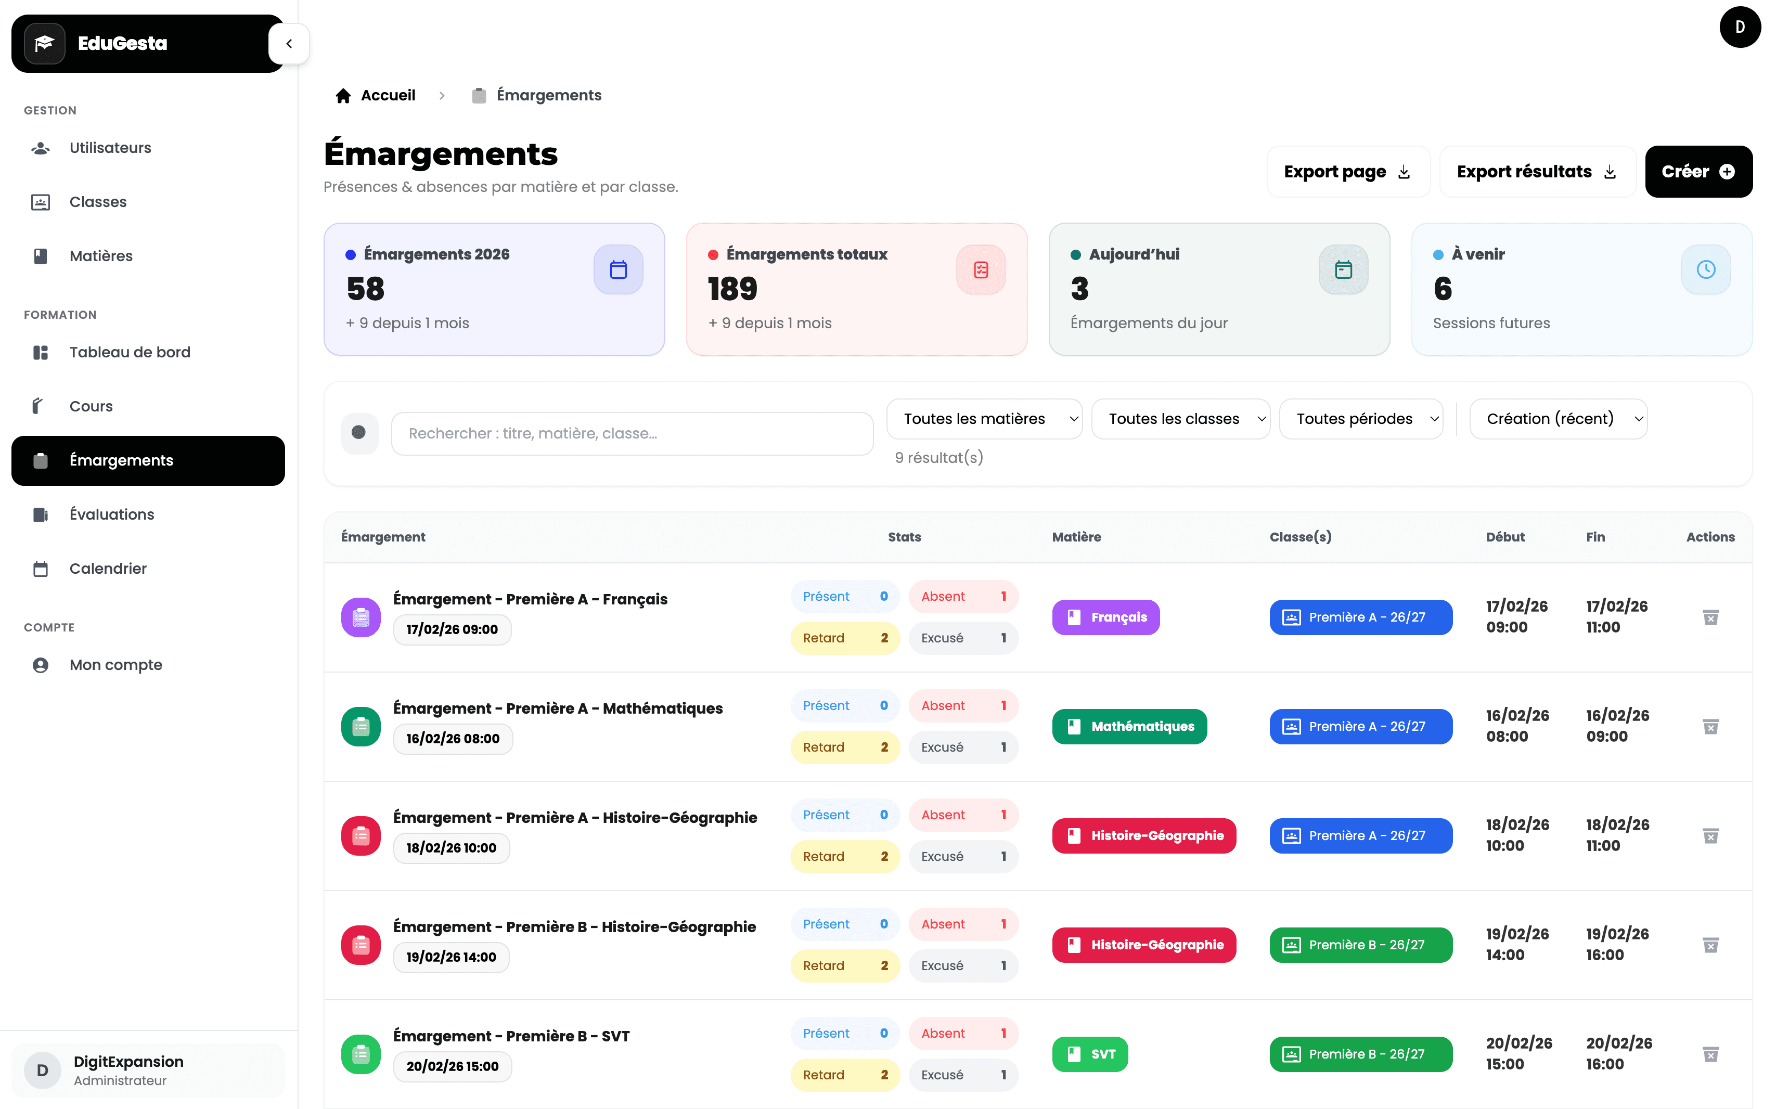
Task: Click the purple Français émargement clipboard icon
Action: 360,617
